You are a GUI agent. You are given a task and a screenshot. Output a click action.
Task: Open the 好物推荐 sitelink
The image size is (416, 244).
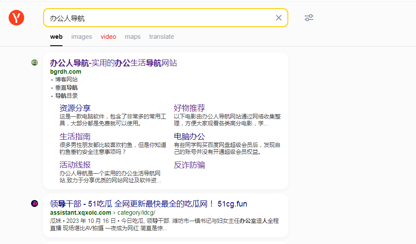click(x=189, y=108)
